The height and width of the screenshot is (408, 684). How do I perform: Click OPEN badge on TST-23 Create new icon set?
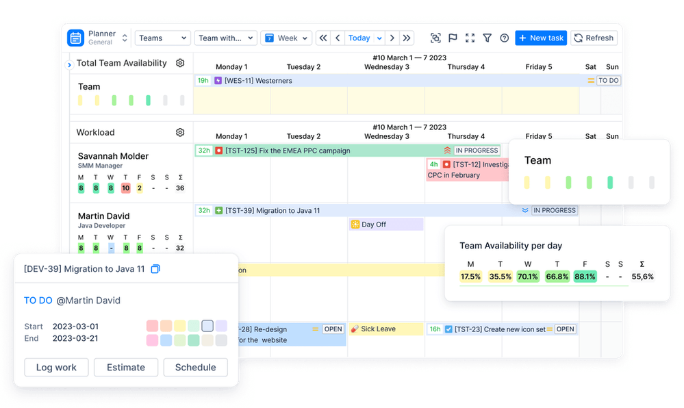566,329
